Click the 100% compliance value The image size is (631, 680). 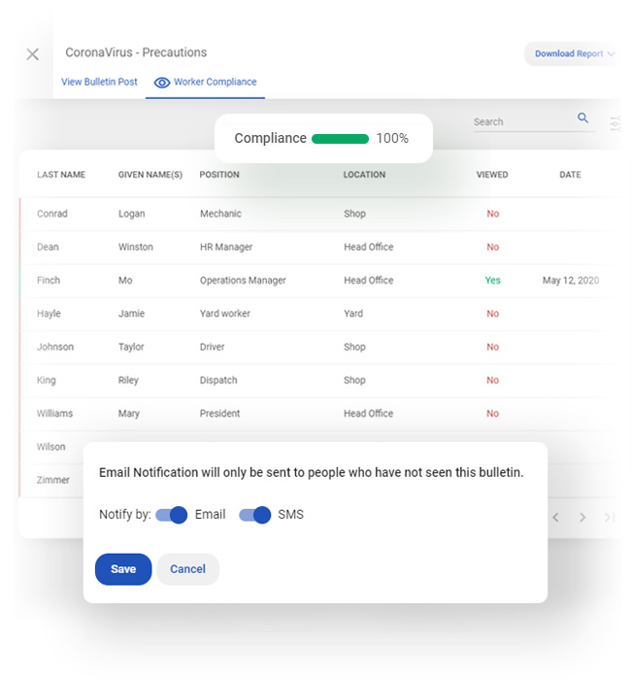coord(392,138)
